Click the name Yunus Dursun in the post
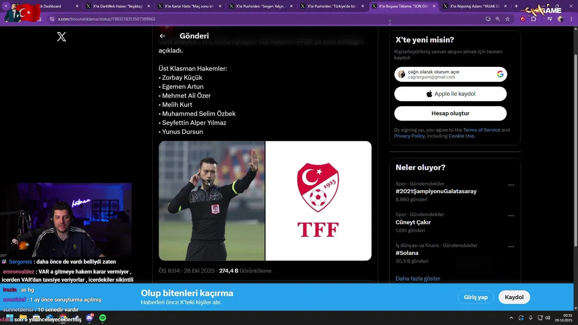The width and height of the screenshot is (578, 325). click(x=182, y=132)
